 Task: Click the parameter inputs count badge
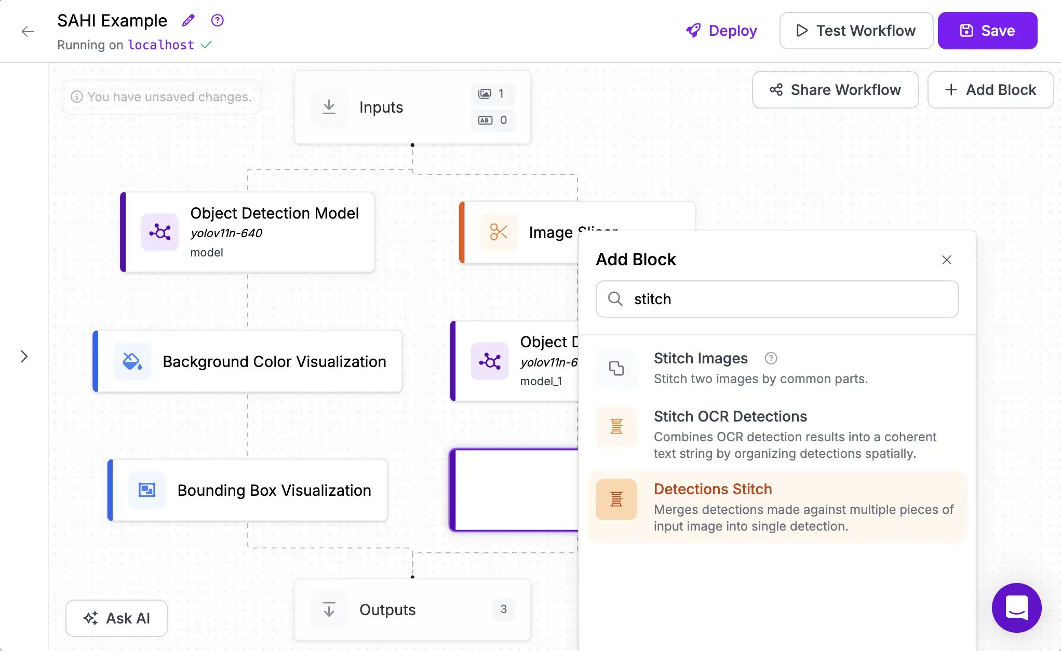click(x=492, y=120)
